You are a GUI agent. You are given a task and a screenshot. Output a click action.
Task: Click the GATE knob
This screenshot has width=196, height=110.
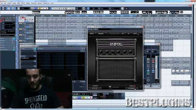click(140, 33)
